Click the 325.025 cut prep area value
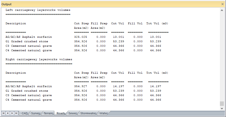The height and width of the screenshot is (117, 226). point(80,37)
